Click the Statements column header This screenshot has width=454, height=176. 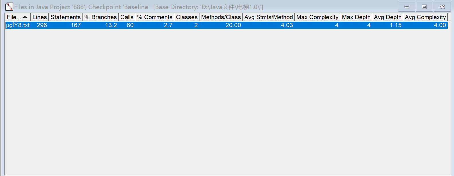pos(65,17)
